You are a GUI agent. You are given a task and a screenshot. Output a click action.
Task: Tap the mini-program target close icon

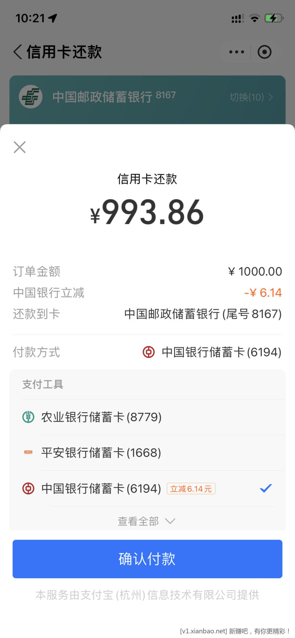click(264, 52)
